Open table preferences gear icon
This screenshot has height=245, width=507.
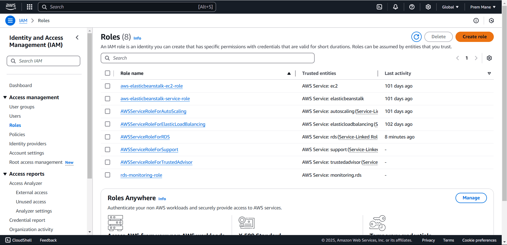pyautogui.click(x=489, y=58)
